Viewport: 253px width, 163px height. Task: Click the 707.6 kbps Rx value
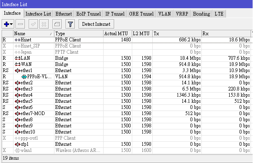(239, 58)
